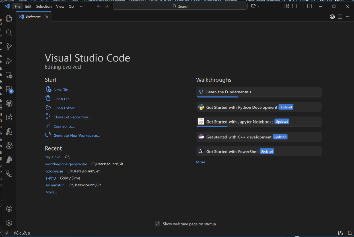Open the Accounts menu icon
354x237 pixels.
[9, 209]
